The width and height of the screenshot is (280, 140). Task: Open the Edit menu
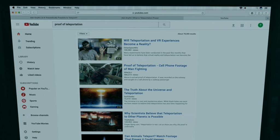pos(25,8)
